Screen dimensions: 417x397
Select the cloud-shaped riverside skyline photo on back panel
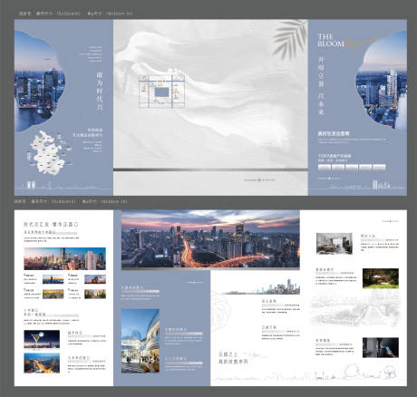click(x=39, y=81)
